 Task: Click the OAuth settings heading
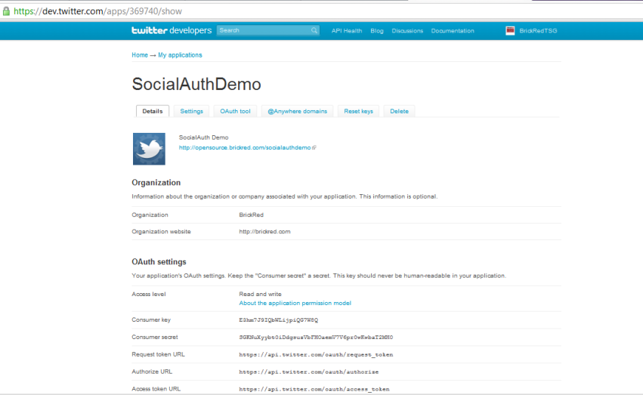click(x=159, y=261)
